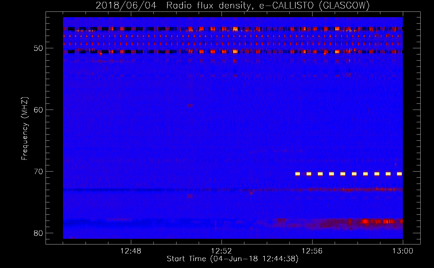Image resolution: width=434 pixels, height=268 pixels.
Task: Click the '60' frequency tick label
Action: pyautogui.click(x=39, y=110)
